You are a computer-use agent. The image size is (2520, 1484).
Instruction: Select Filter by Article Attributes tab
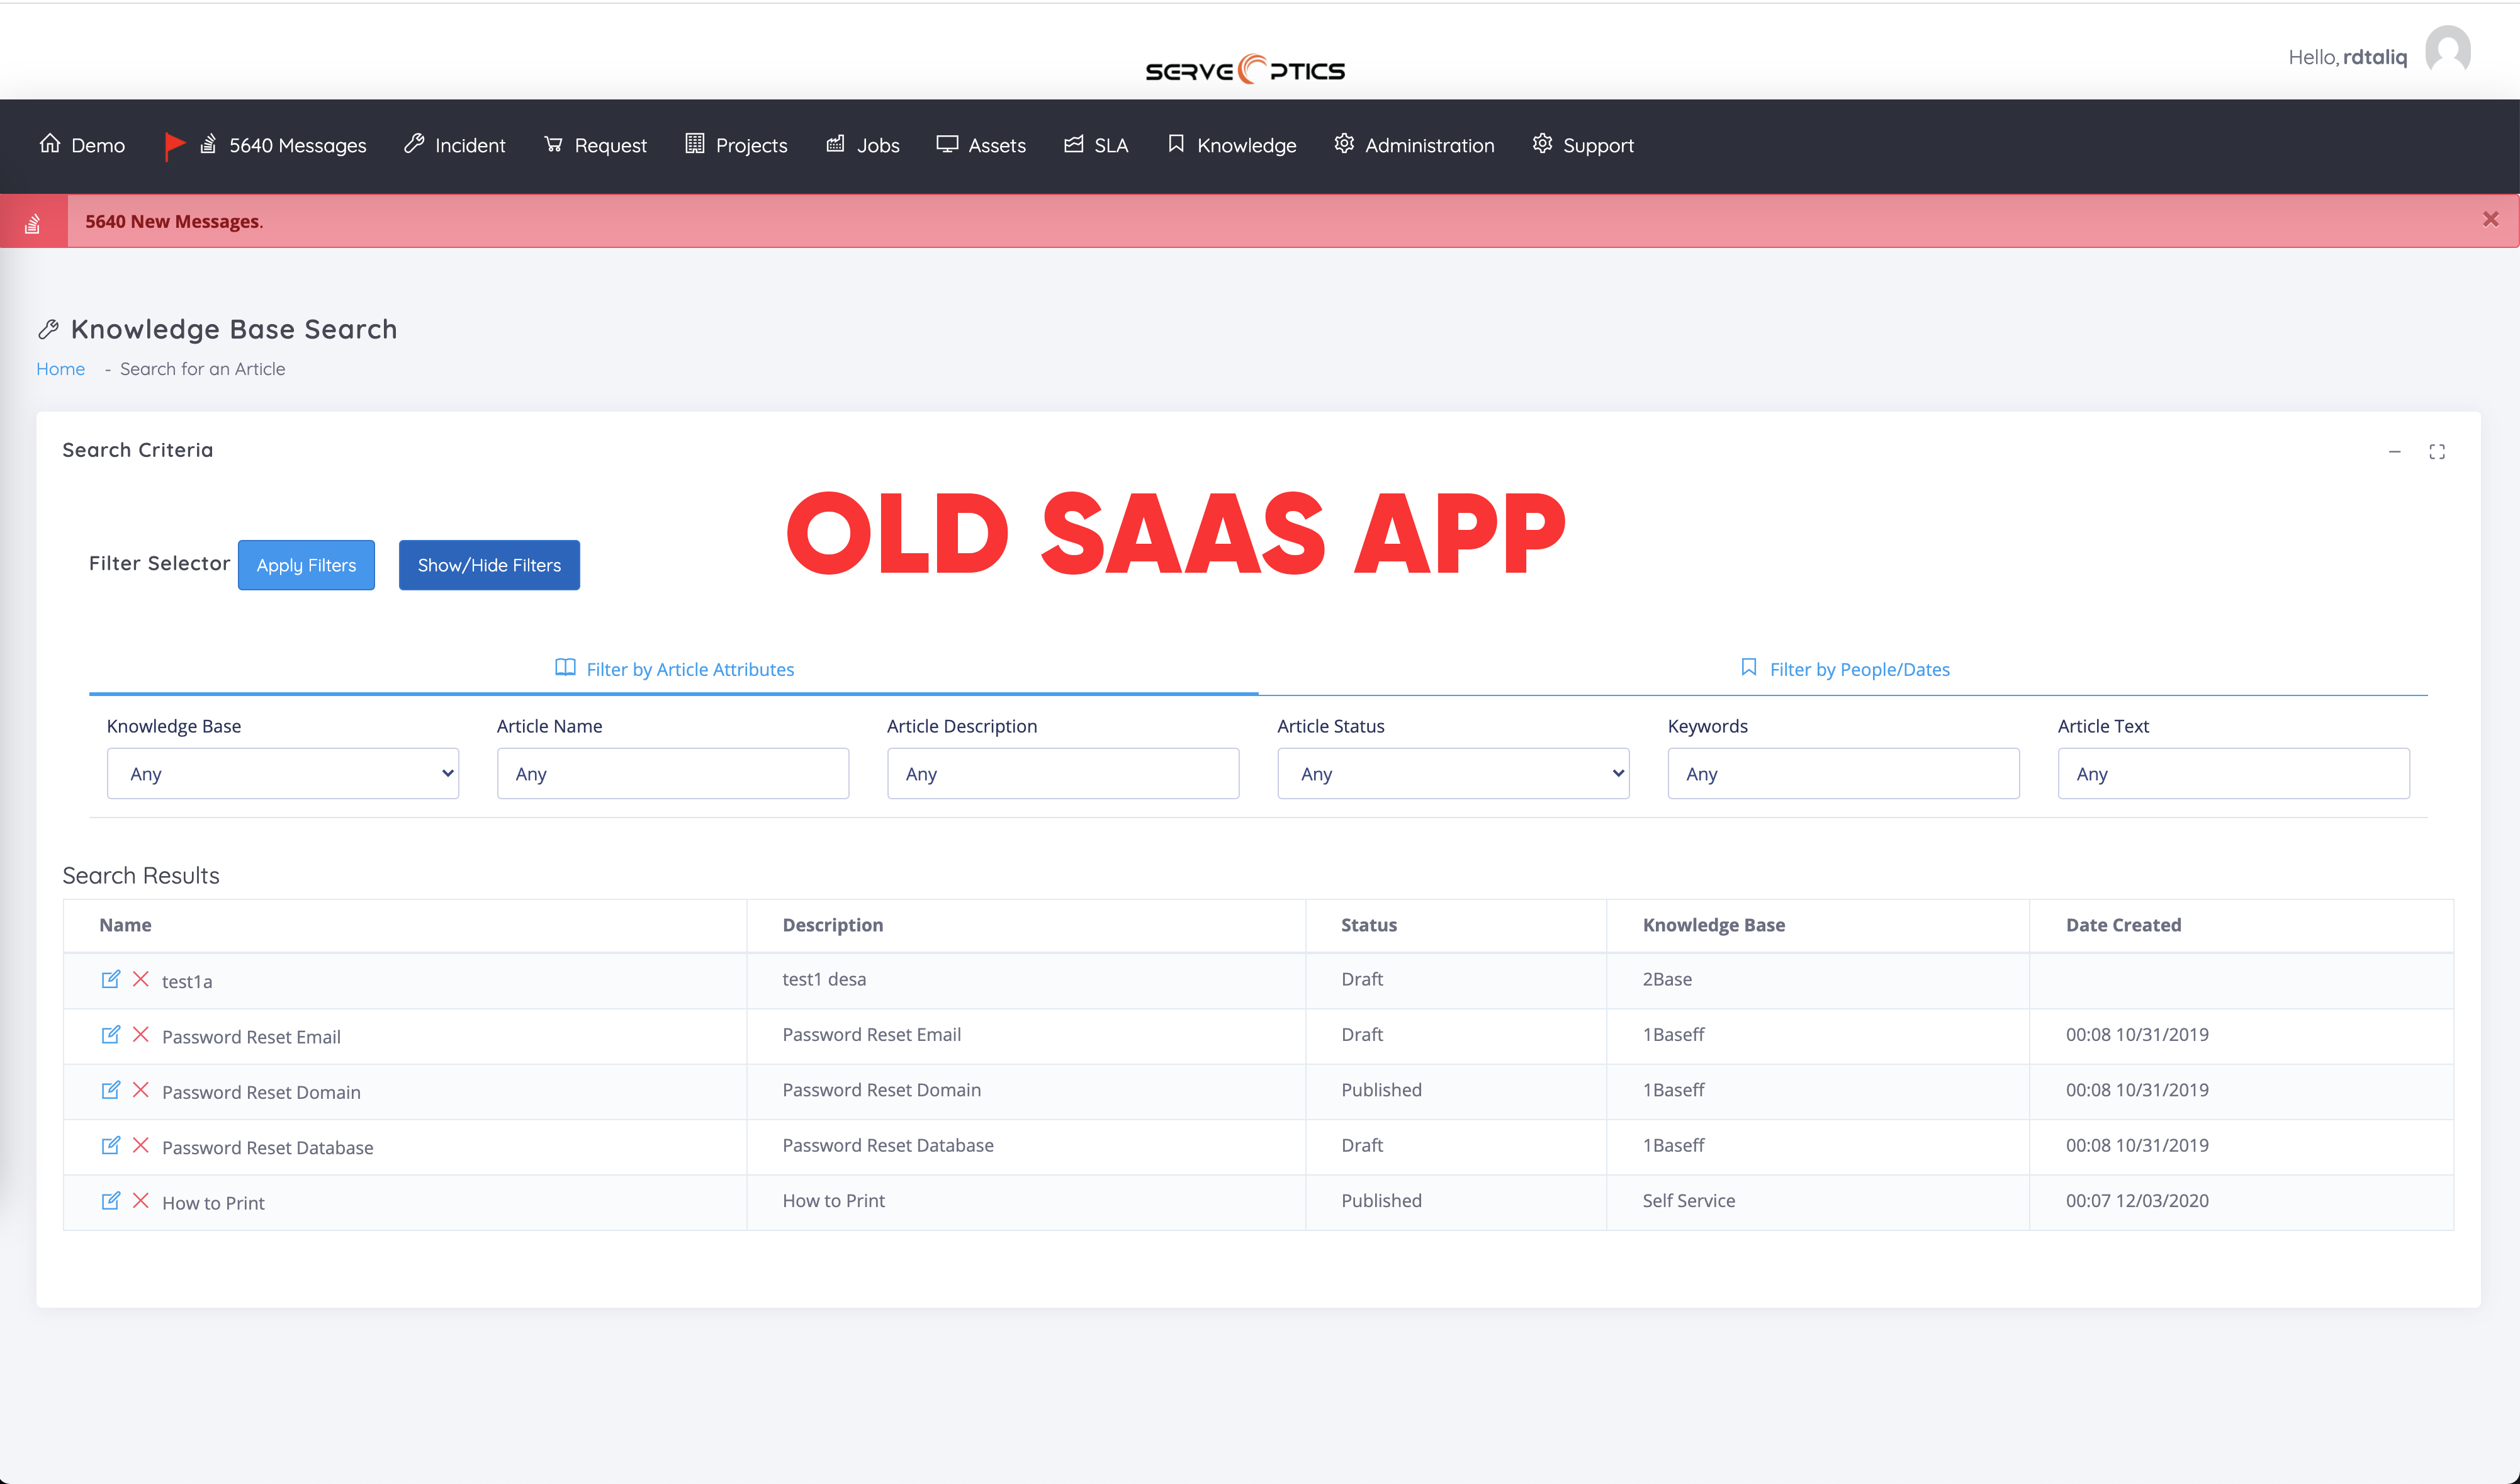click(674, 669)
